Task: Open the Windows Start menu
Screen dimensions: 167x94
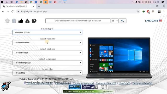Action: point(2,2)
